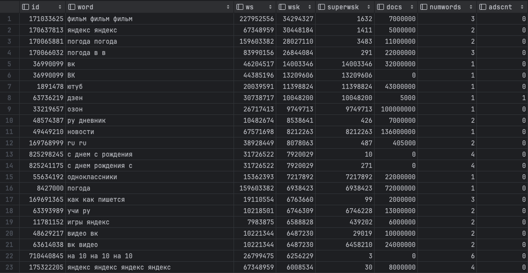Click the cell 'новости'
528x273 pixels.
149,132
